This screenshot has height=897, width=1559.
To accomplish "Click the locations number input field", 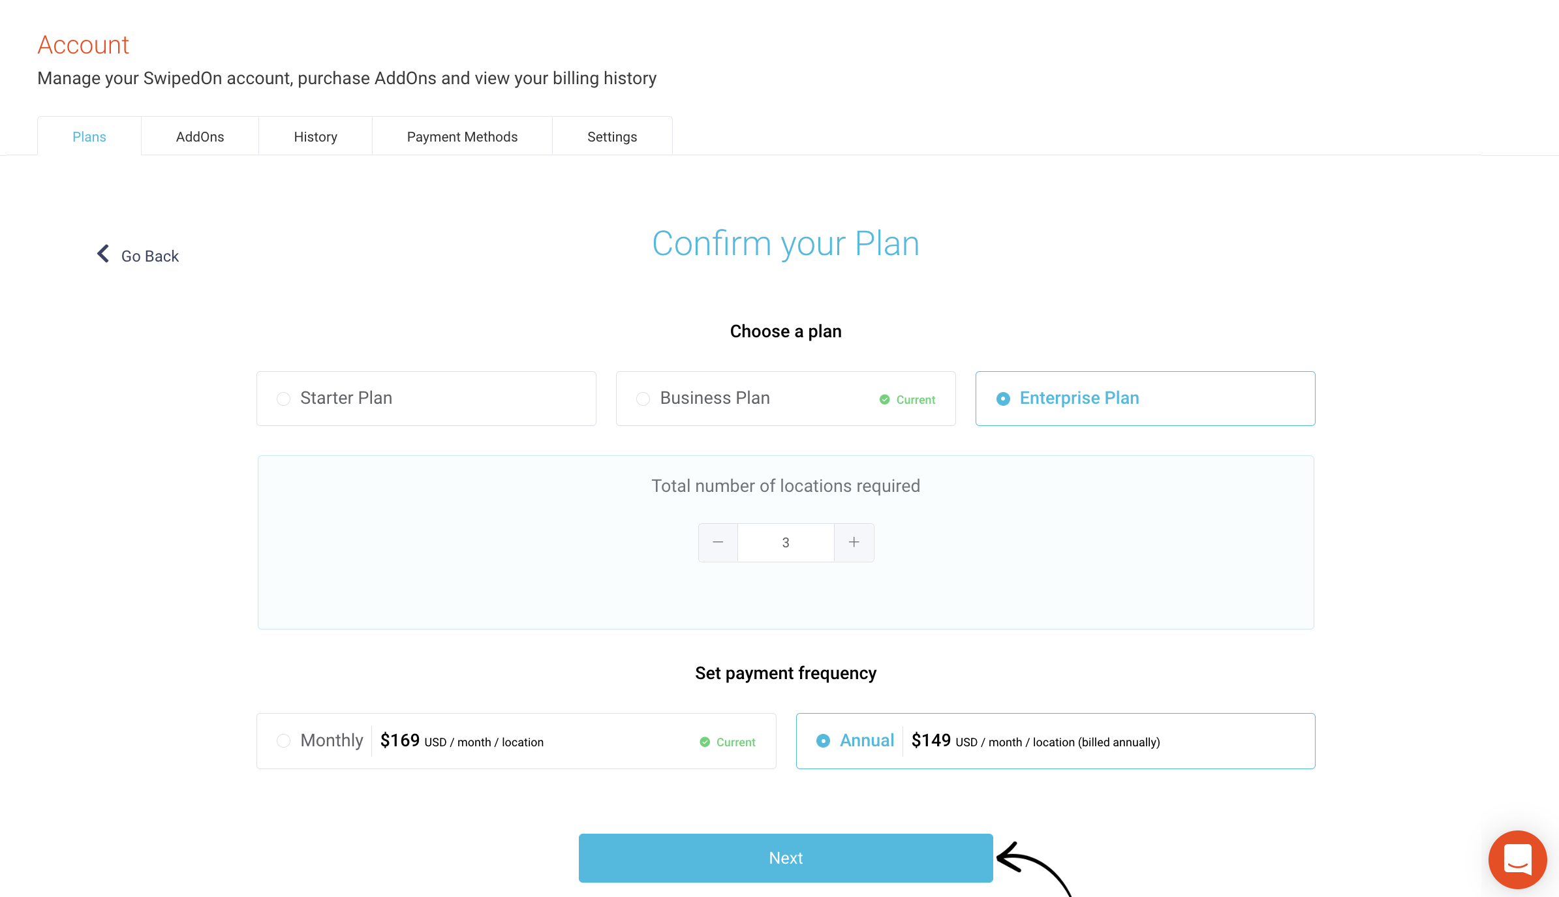I will pos(786,542).
